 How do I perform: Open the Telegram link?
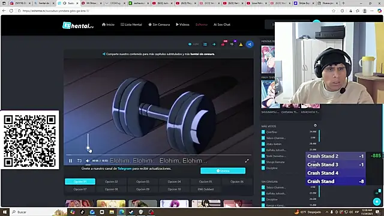coord(124,169)
